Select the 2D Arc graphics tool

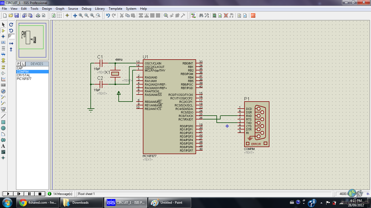(3, 134)
